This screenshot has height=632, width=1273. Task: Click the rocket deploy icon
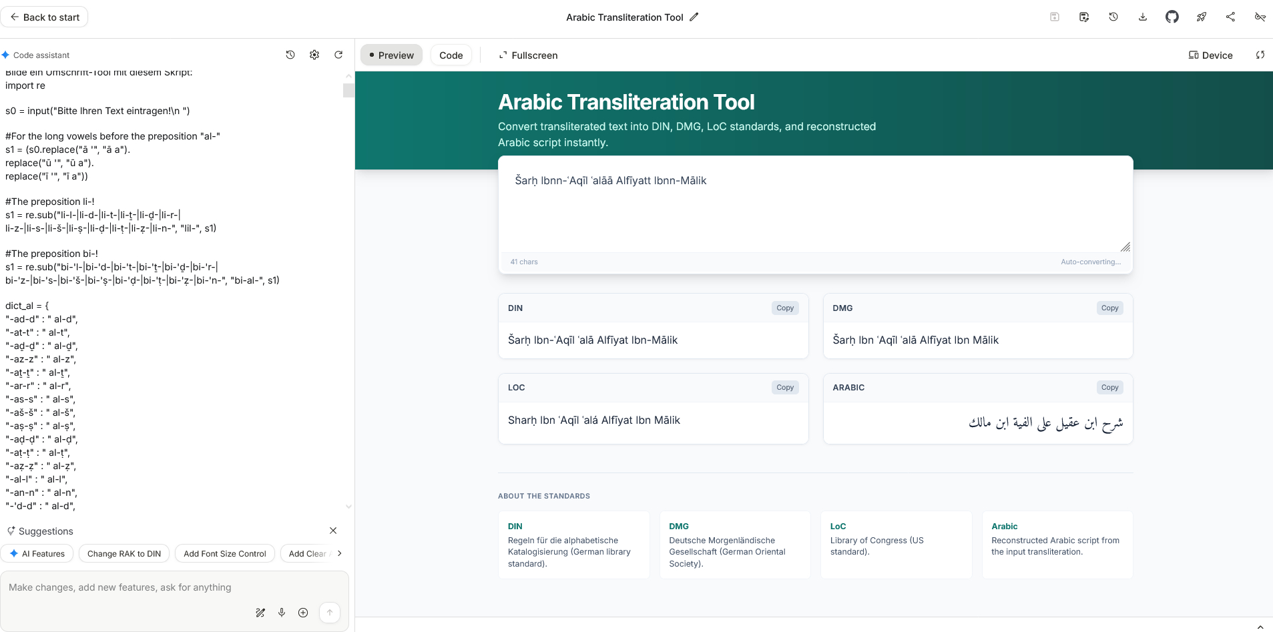click(1201, 17)
